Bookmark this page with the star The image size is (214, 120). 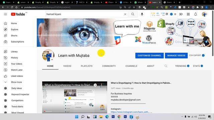pos(134,7)
